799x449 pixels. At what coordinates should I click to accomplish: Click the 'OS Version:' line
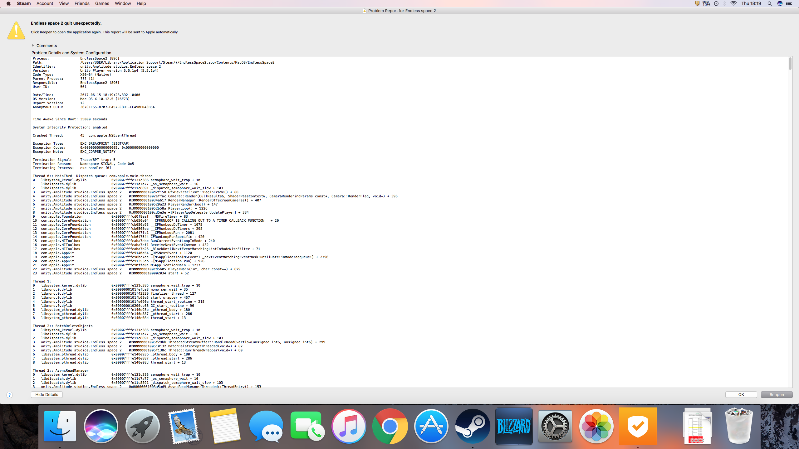[81, 99]
